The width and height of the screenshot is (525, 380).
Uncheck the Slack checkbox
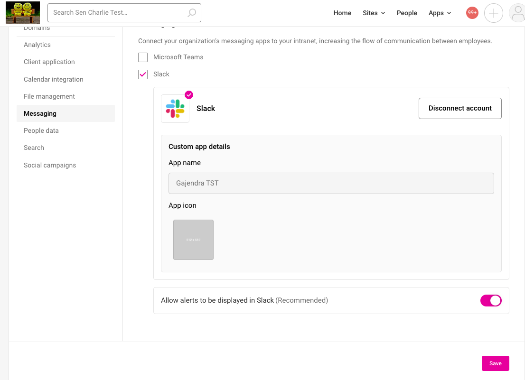pos(143,74)
